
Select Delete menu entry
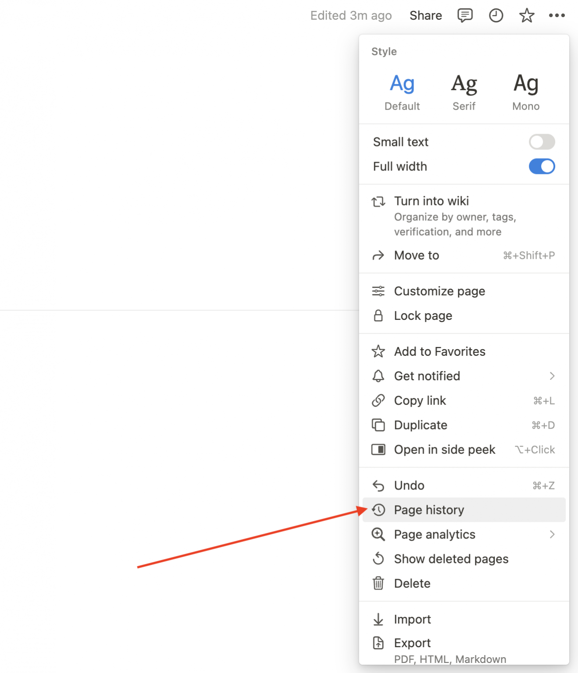[464, 583]
